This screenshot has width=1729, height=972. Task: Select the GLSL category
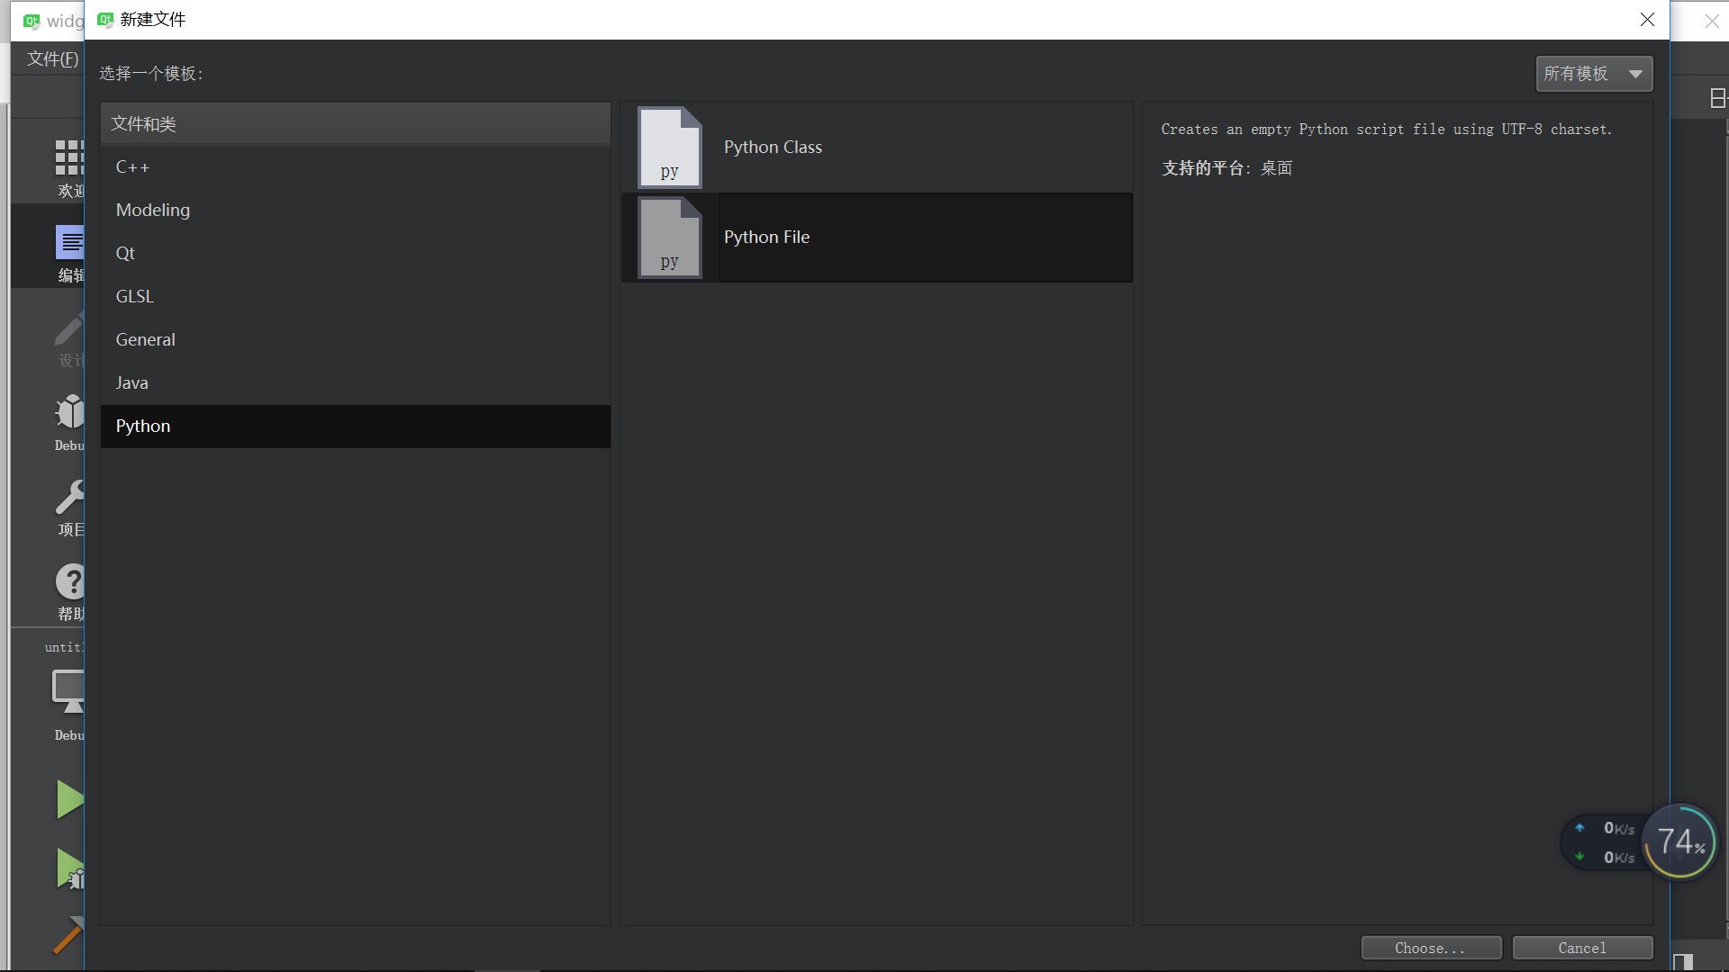135,297
